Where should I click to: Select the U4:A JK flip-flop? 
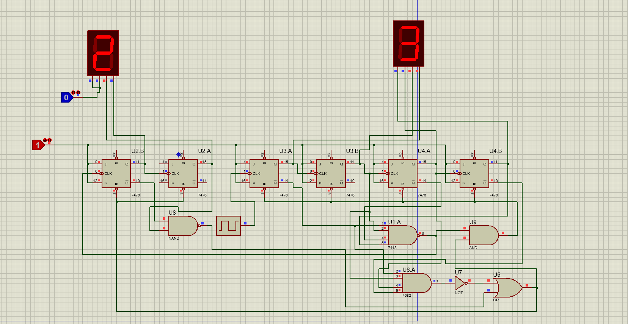403,173
